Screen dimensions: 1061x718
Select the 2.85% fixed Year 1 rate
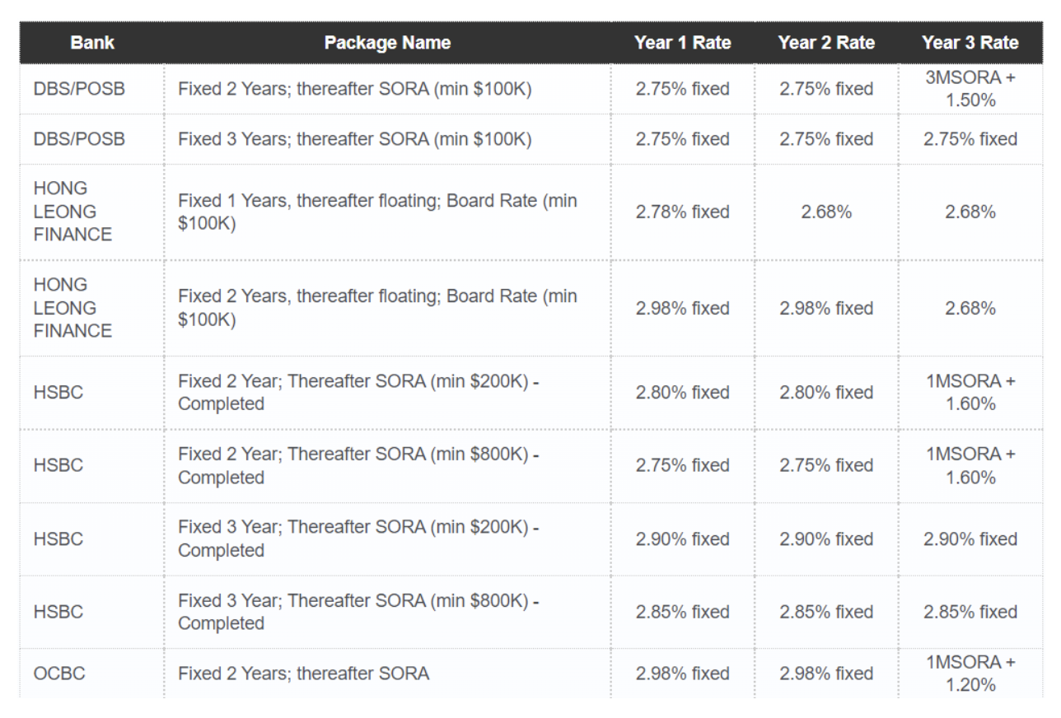(x=682, y=613)
